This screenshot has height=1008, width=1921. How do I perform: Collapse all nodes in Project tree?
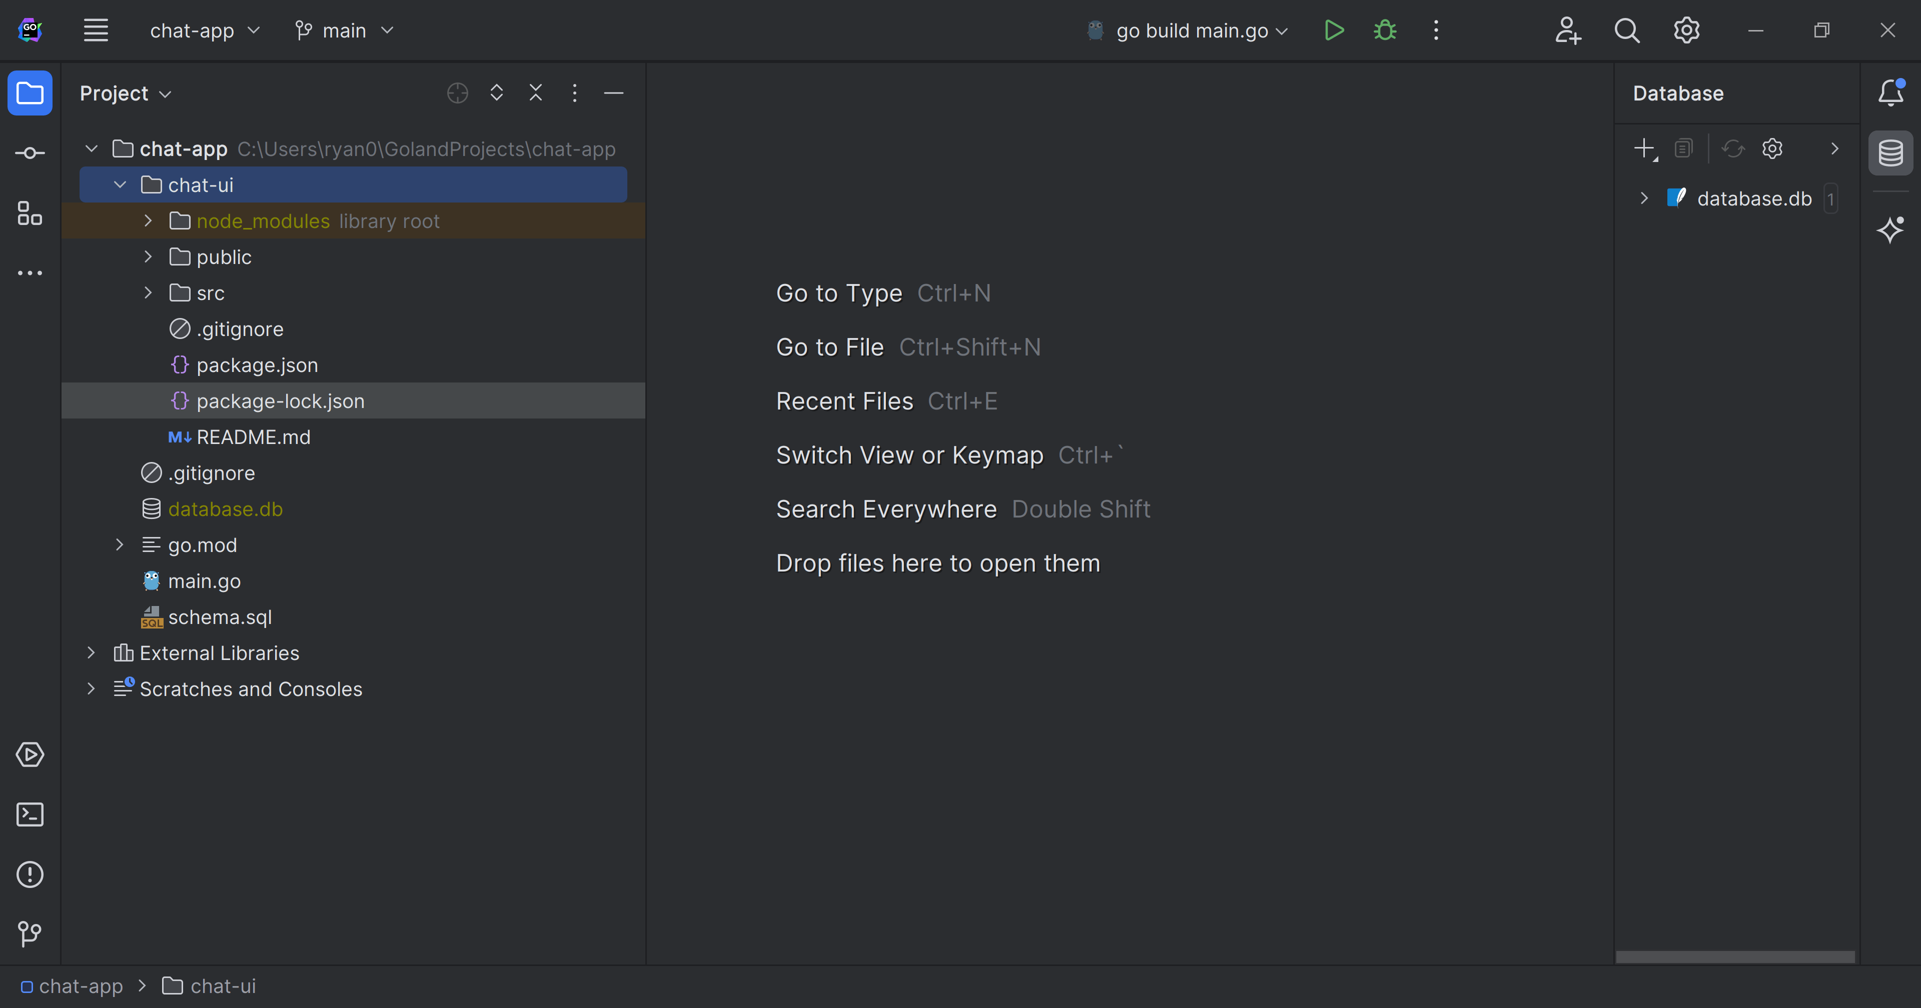point(535,92)
